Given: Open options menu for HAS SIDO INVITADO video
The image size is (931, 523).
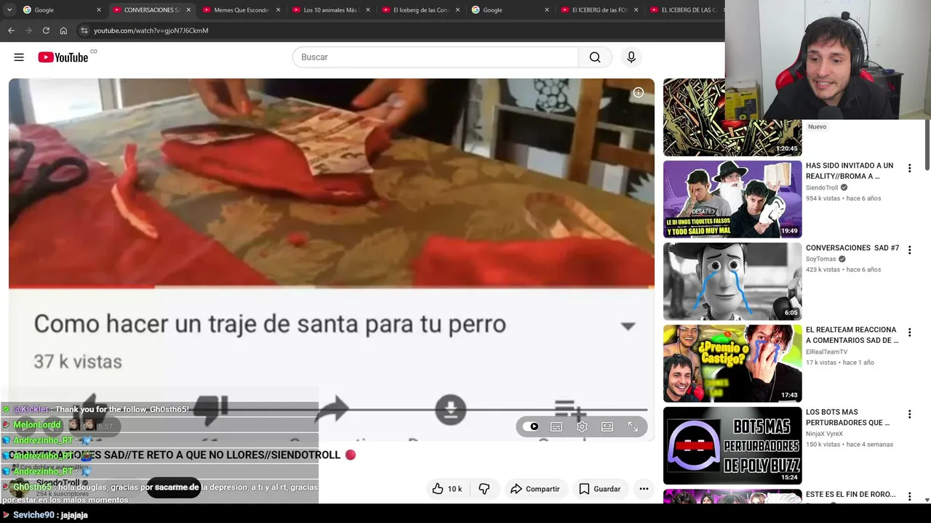Looking at the screenshot, I should click(x=909, y=169).
